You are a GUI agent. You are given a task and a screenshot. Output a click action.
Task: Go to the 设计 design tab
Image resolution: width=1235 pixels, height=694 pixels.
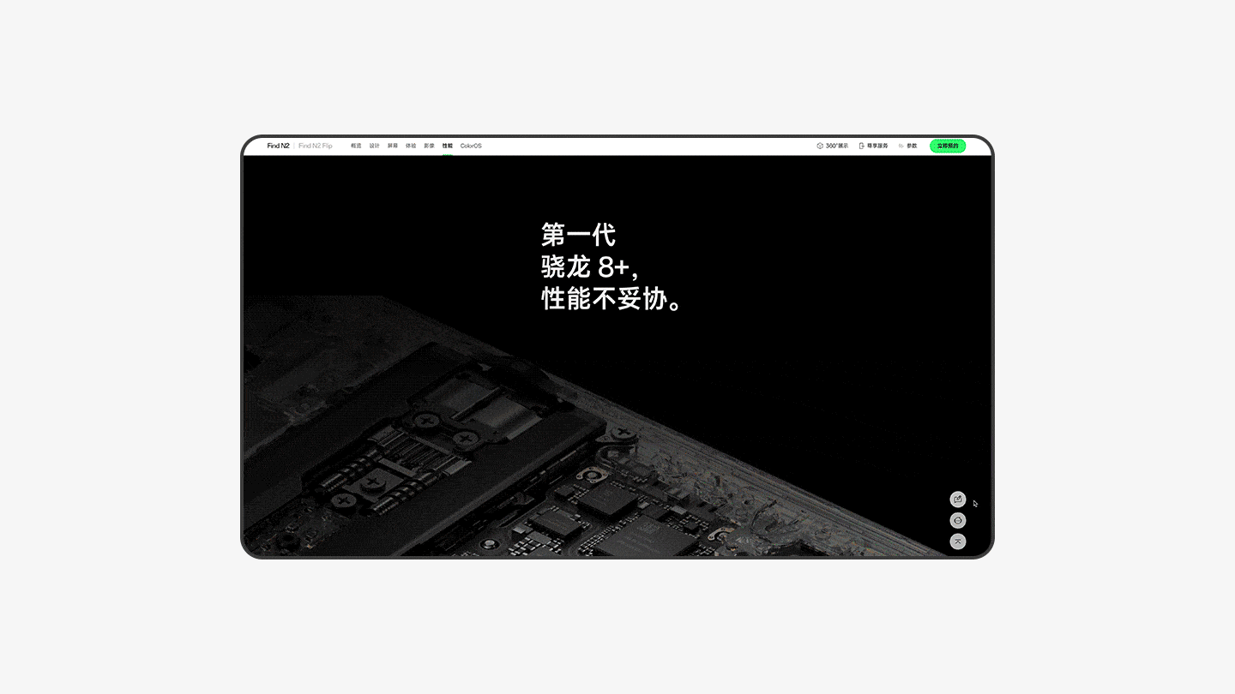click(x=374, y=146)
